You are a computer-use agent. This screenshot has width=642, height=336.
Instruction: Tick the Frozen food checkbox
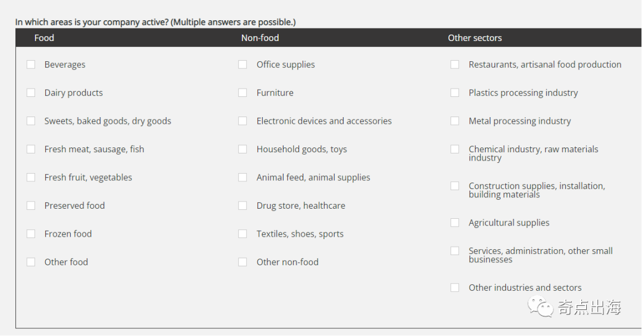coord(31,234)
